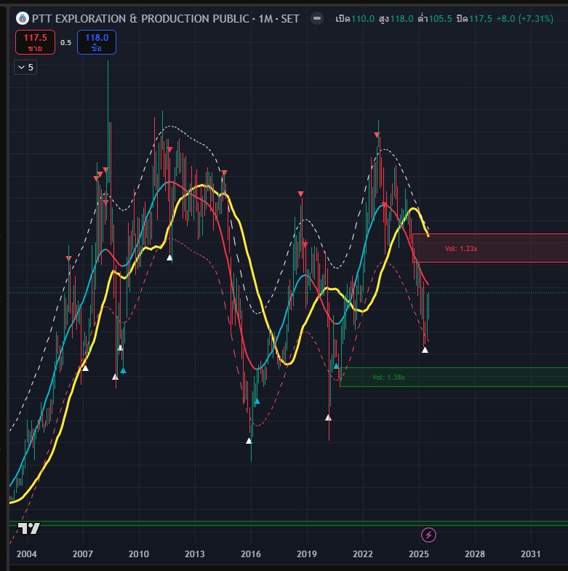Click the purple lightning event marker near 2025
Image resolution: width=568 pixels, height=571 pixels.
pos(428,535)
